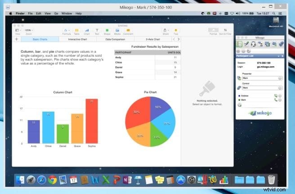The width and height of the screenshot is (295, 194).
Task: Select Fundraiser Results by Salesperson title
Action: point(155,46)
